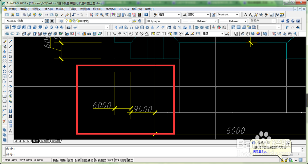
Task: Click the first-layout tab navigation arrow
Action: click(16, 141)
